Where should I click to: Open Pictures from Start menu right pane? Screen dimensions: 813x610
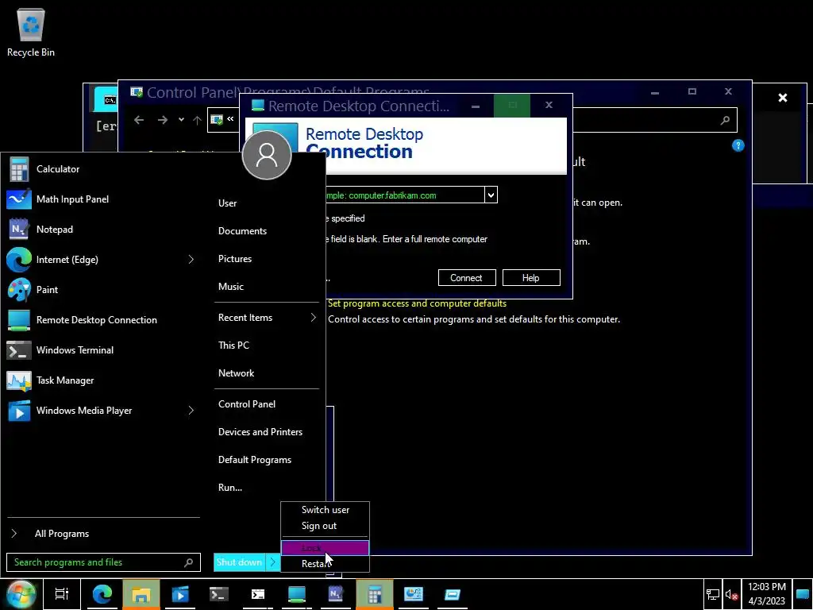point(267,259)
